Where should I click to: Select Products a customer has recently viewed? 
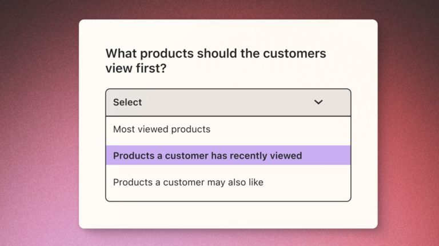[x=228, y=155]
